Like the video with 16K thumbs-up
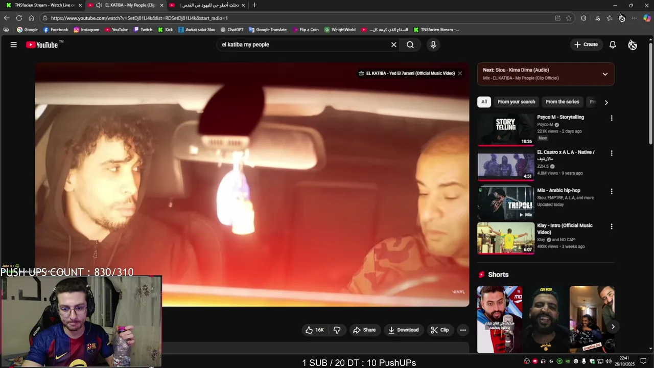Screen dimensions: 654x368 314,330
